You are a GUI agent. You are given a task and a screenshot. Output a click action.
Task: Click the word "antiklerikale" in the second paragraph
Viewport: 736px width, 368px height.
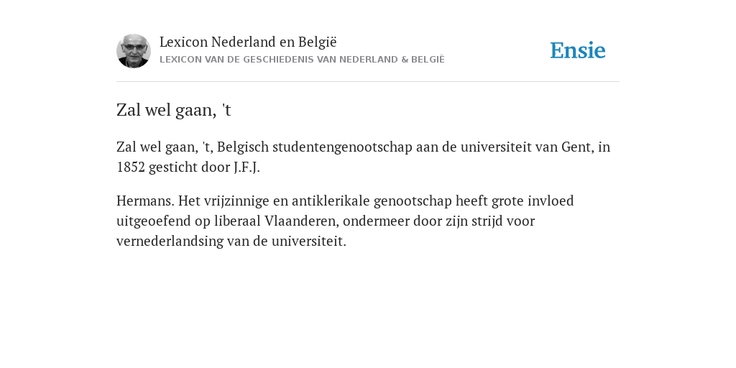(x=331, y=201)
